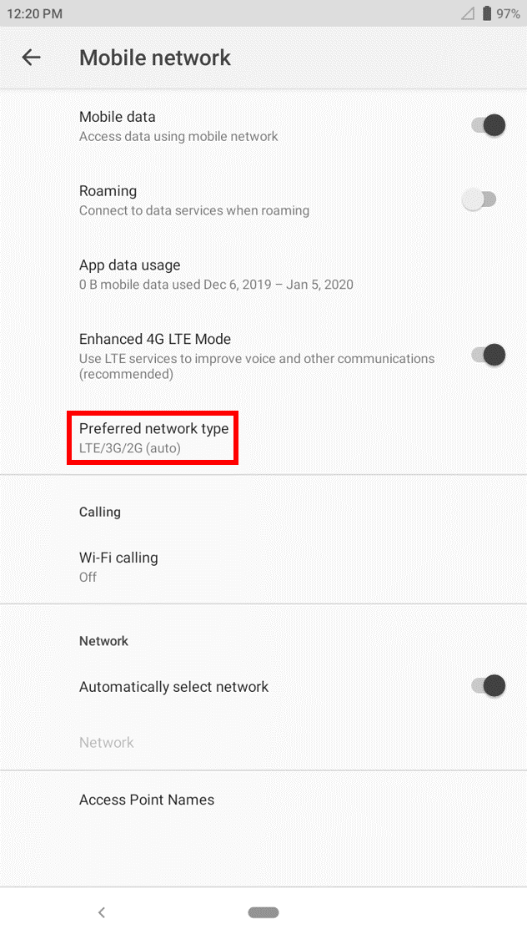Tap the battery status icon
Screen dimensions: 527x939
489,13
